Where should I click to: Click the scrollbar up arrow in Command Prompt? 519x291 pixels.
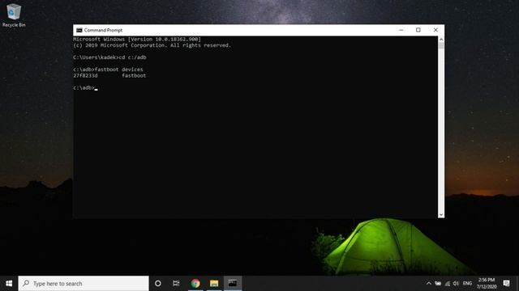[441, 40]
